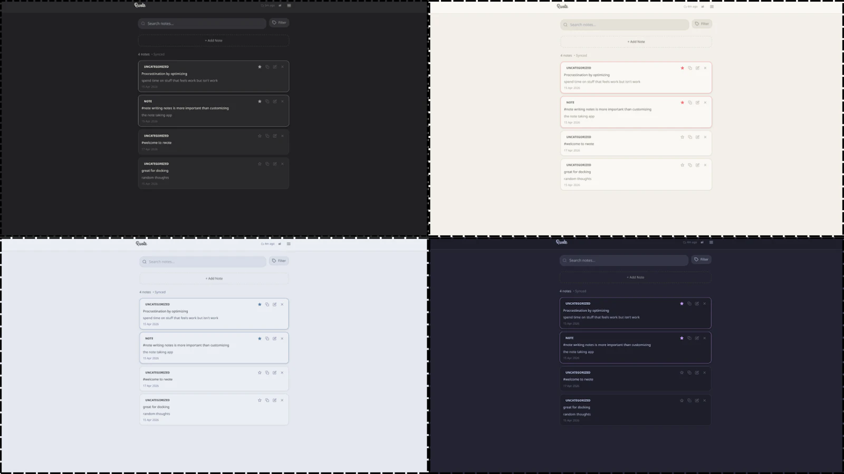Delete the #welcome to rwote note, cream panel
The width and height of the screenshot is (844, 474).
[705, 137]
